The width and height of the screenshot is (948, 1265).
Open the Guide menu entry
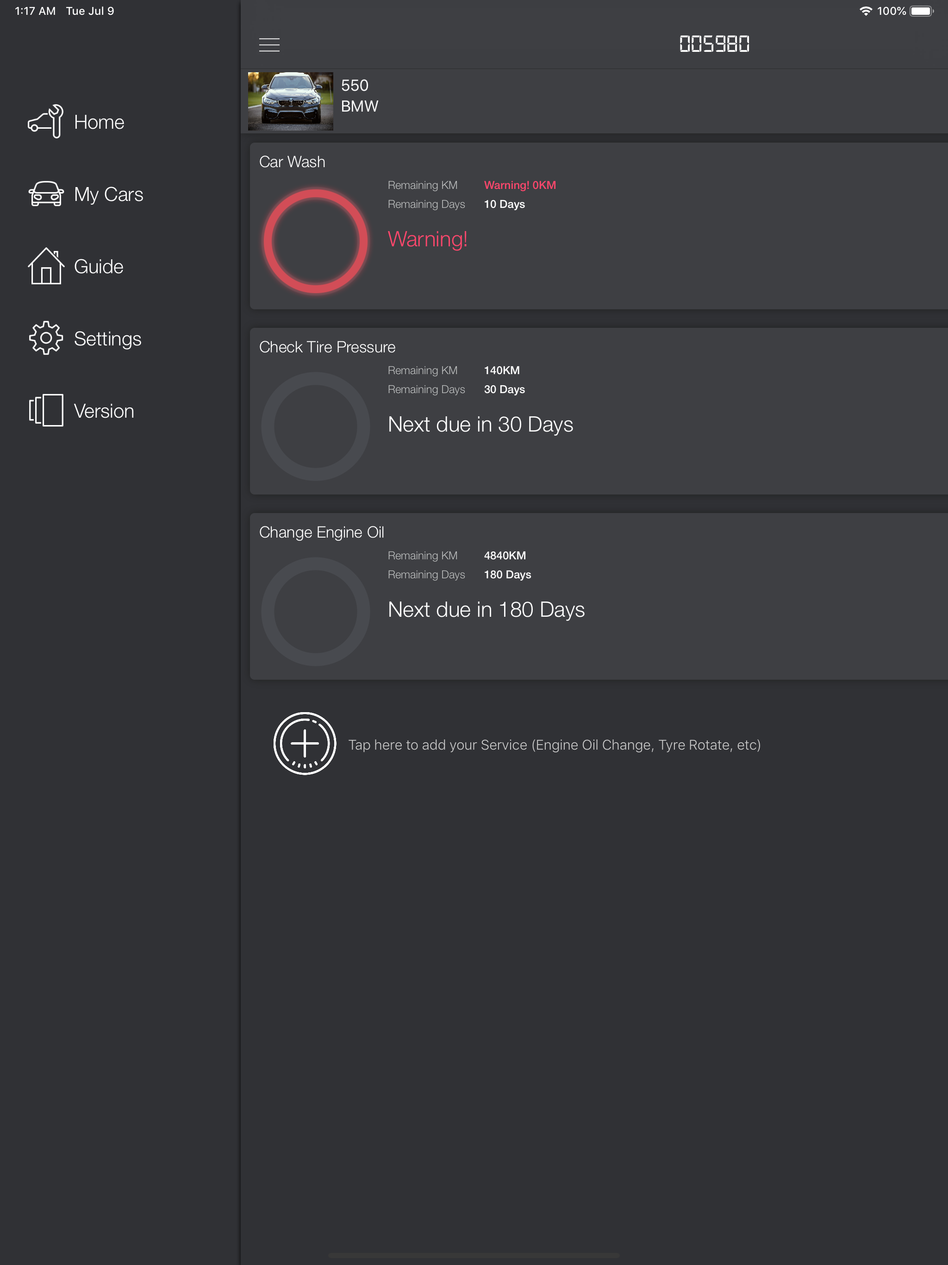98,267
